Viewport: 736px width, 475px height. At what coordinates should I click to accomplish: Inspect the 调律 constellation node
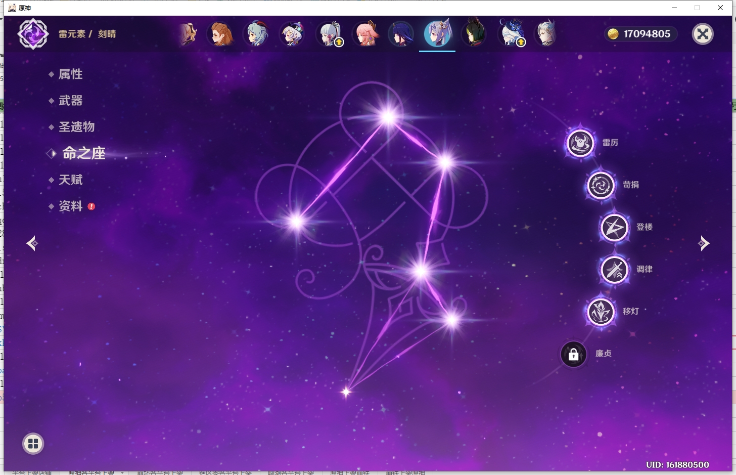coord(614,269)
